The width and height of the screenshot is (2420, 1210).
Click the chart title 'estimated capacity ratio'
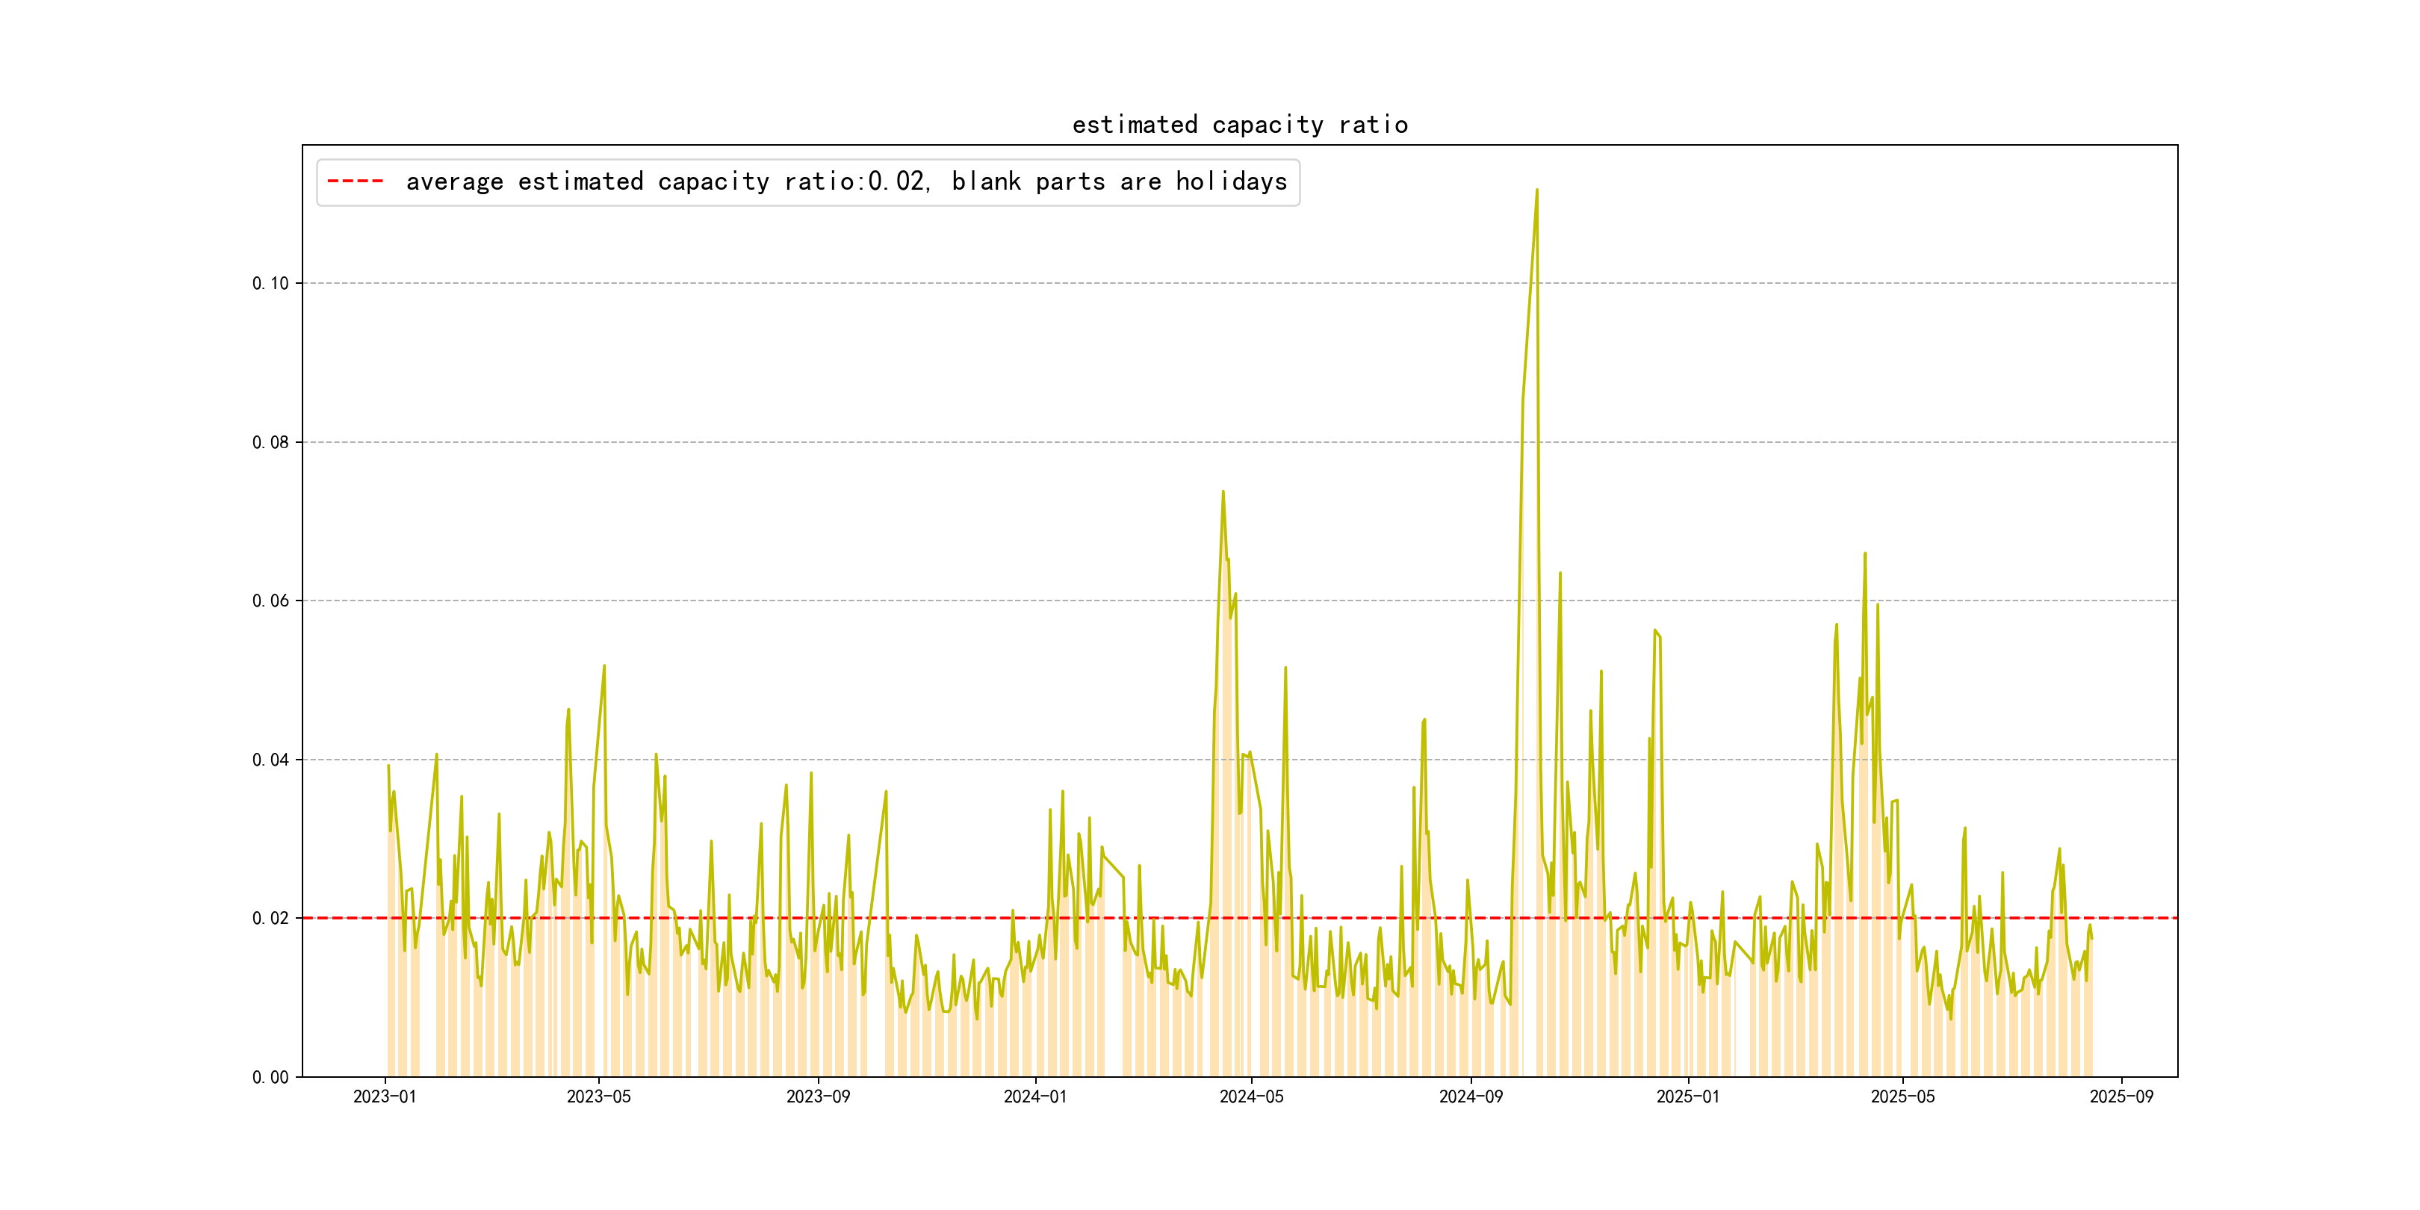pyautogui.click(x=1239, y=125)
